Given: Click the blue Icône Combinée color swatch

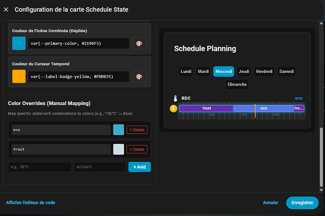Looking at the screenshot, I should [19, 43].
